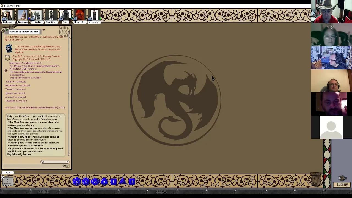Click the host version mismatch warning
The width and height of the screenshot is (352, 198).
coord(35,108)
